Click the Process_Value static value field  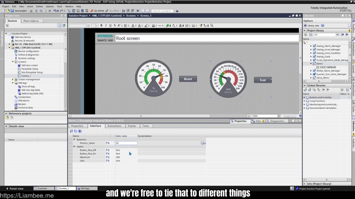click(126, 143)
